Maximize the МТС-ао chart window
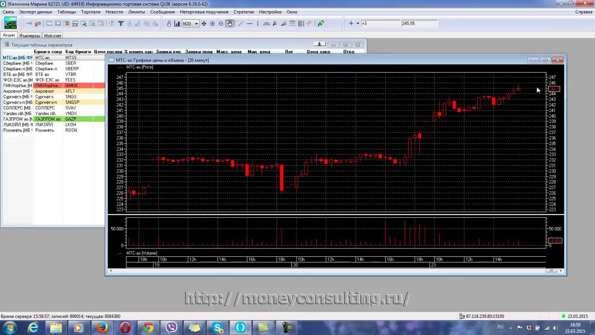Viewport: 595px width, 335px height. point(545,60)
